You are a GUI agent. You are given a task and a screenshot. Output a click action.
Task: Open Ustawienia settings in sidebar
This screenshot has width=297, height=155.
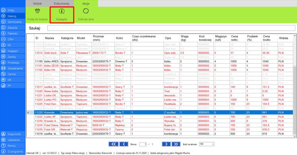(x=14, y=140)
